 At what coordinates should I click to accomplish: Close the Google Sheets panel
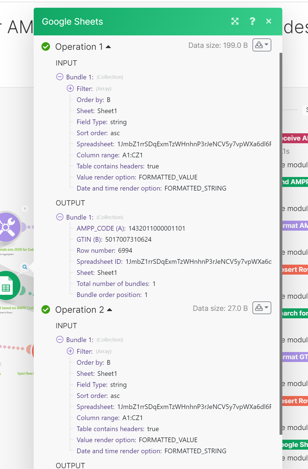[x=268, y=21]
